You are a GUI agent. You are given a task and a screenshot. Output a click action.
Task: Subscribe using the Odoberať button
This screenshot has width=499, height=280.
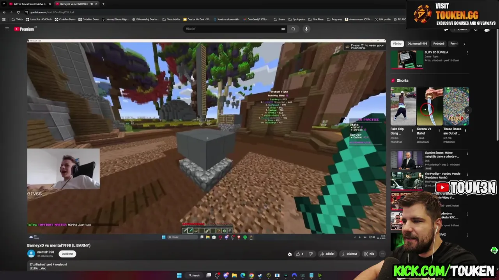(67, 254)
